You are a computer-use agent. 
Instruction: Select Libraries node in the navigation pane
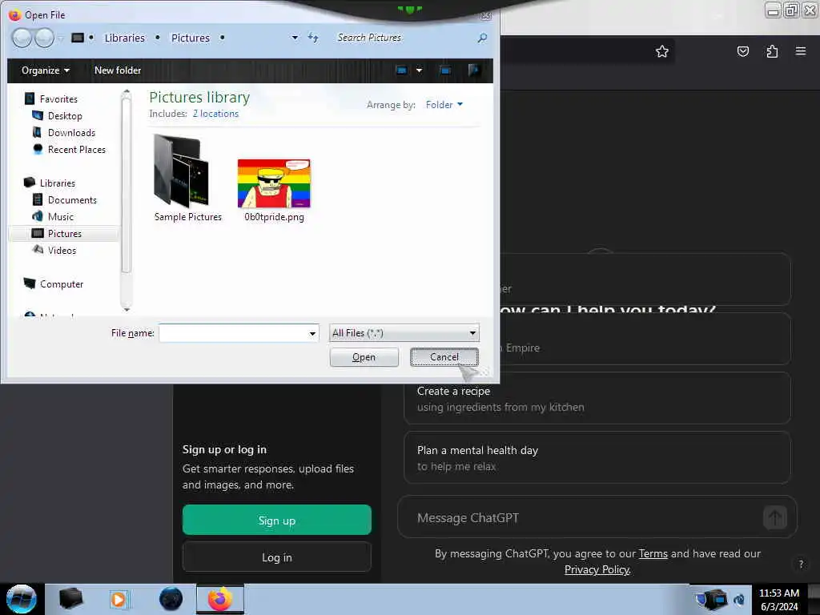coord(58,183)
